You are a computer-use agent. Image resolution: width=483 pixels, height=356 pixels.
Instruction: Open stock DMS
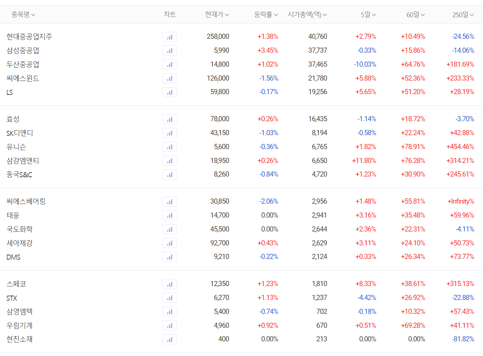[14, 257]
